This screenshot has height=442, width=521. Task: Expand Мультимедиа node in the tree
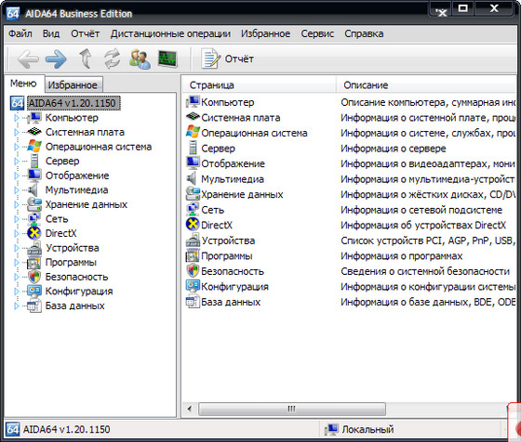coord(17,190)
